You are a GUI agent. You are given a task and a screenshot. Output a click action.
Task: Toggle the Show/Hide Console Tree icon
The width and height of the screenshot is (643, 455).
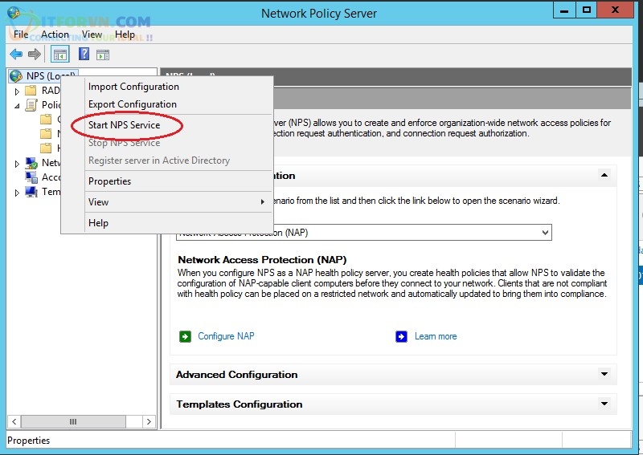pos(59,55)
